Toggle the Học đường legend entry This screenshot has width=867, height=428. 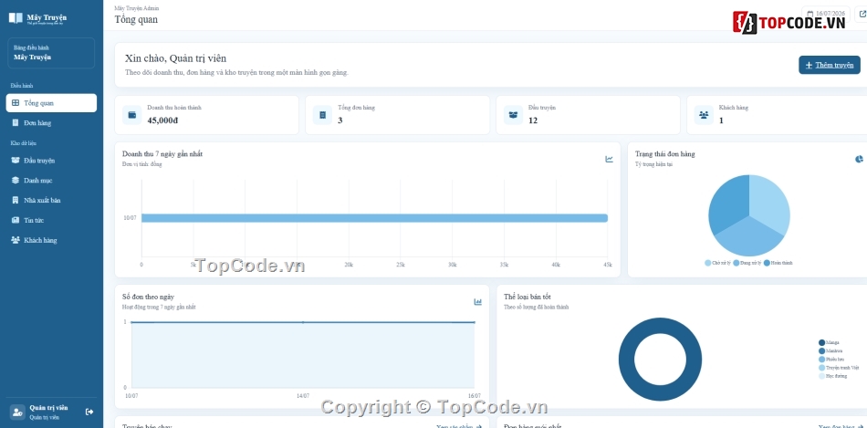(x=832, y=376)
